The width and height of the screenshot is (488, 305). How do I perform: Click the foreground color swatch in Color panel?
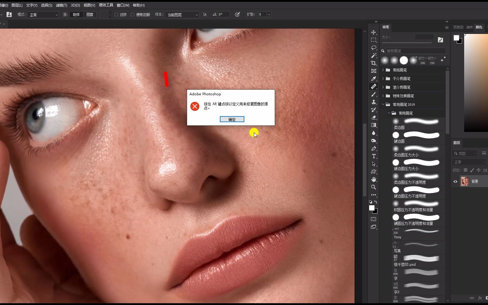pyautogui.click(x=456, y=38)
